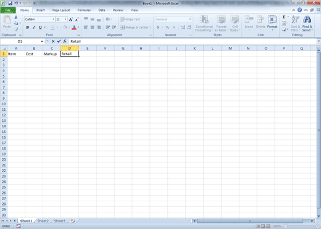This screenshot has height=229, width=321.
Task: Open Font Color dropdown arrow
Action: click(x=78, y=27)
